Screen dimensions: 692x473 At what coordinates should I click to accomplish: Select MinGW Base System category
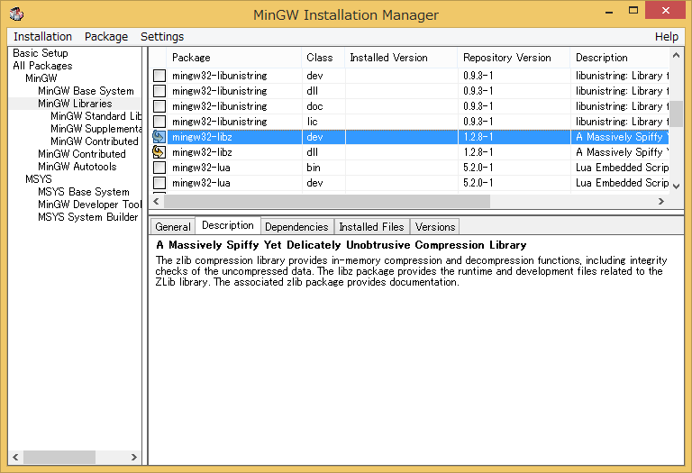point(86,91)
